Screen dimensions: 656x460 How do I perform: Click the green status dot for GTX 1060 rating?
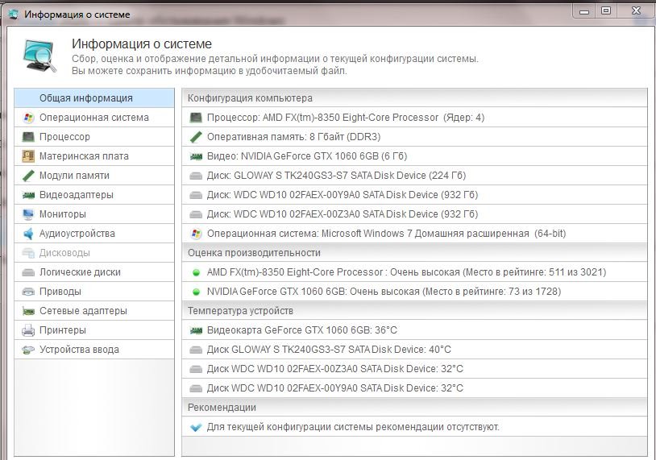click(x=195, y=292)
